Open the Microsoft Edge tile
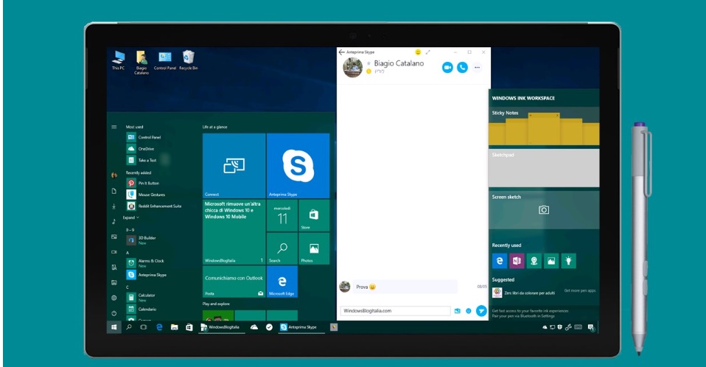 [282, 282]
